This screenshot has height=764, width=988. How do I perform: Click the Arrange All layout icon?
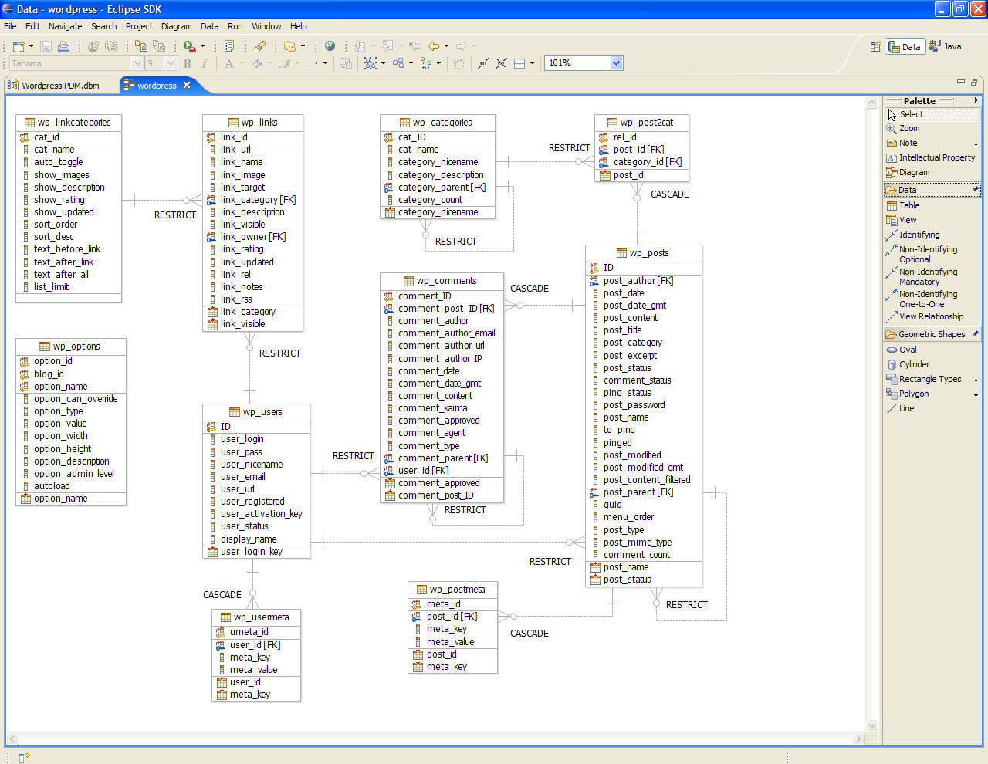point(398,63)
